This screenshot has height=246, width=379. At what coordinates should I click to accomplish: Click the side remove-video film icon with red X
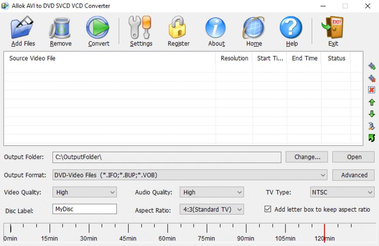tap(372, 78)
